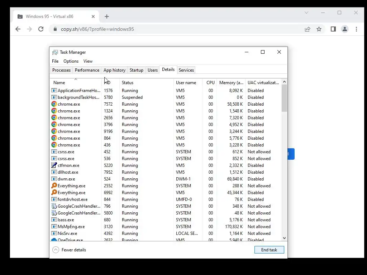
Task: Click memory value 170,832 K
Action: [234, 227]
